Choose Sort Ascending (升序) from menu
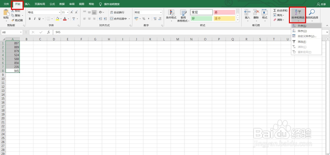This screenshot has height=155, width=330. (x=307, y=26)
